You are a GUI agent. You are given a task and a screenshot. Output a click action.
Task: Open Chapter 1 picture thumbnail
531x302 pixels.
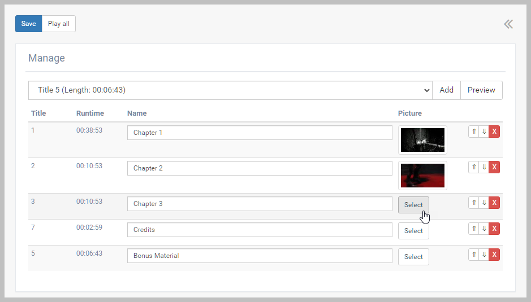pyautogui.click(x=422, y=140)
